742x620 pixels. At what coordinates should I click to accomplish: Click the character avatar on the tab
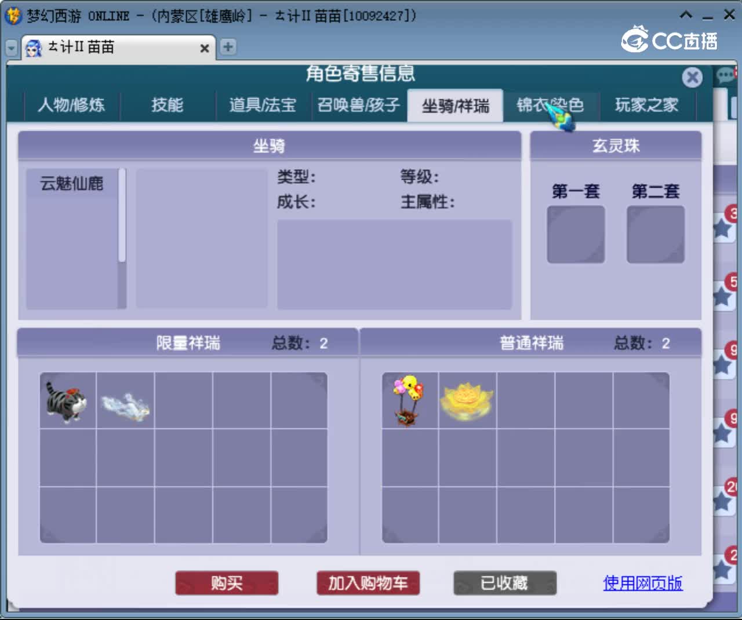[x=34, y=48]
